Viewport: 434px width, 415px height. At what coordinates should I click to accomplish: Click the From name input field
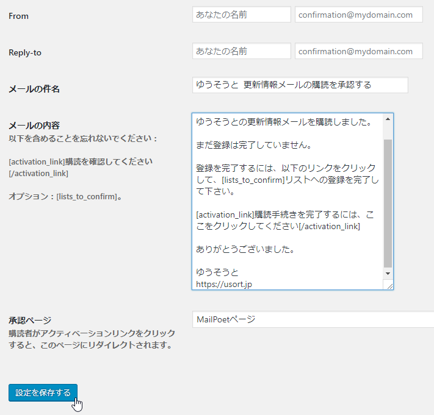(x=241, y=15)
